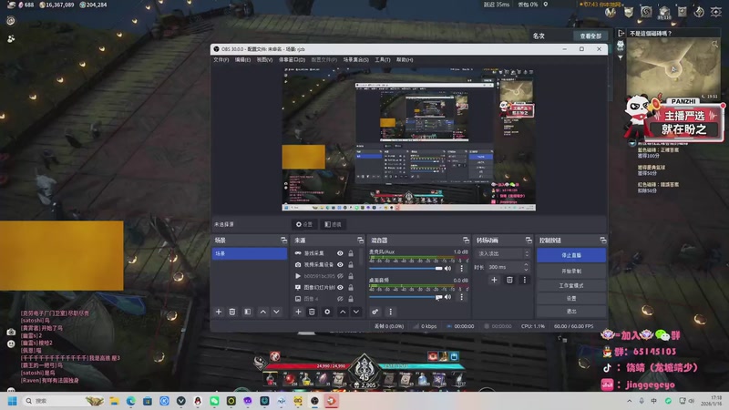Remove the scene transition with trash icon
This screenshot has height=410, width=729.
point(509,280)
